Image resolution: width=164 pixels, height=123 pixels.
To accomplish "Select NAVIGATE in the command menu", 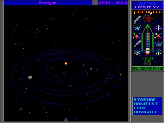I will tap(146, 112).
